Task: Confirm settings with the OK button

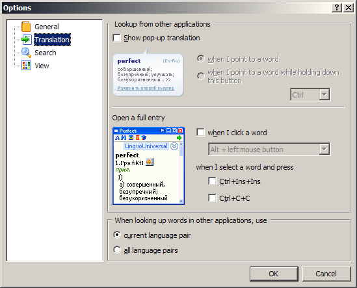Action: (274, 274)
